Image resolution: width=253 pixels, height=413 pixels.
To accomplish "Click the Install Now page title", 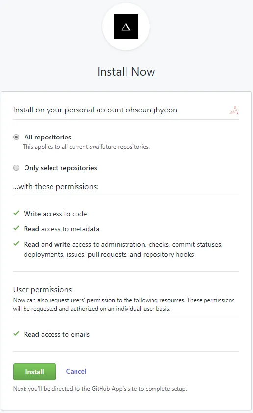I will tap(126, 72).
